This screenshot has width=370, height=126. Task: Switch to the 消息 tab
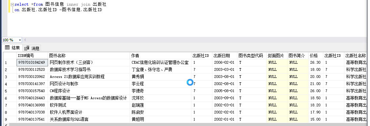tap(32, 48)
